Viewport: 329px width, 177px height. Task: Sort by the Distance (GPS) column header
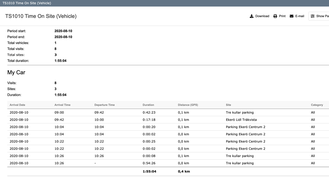point(188,105)
